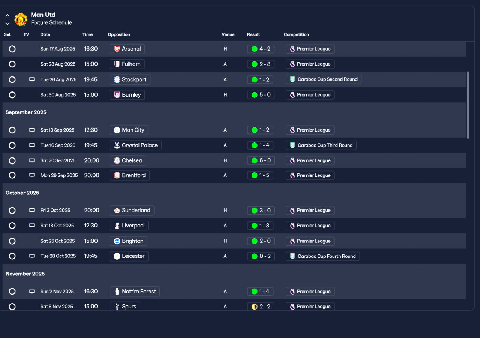
Task: Click the fixture list vertical scrollbar
Action: click(468, 105)
